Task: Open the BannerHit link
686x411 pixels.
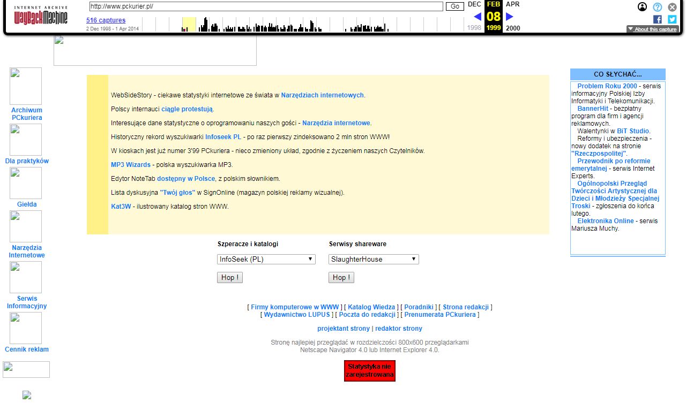Action: click(593, 109)
